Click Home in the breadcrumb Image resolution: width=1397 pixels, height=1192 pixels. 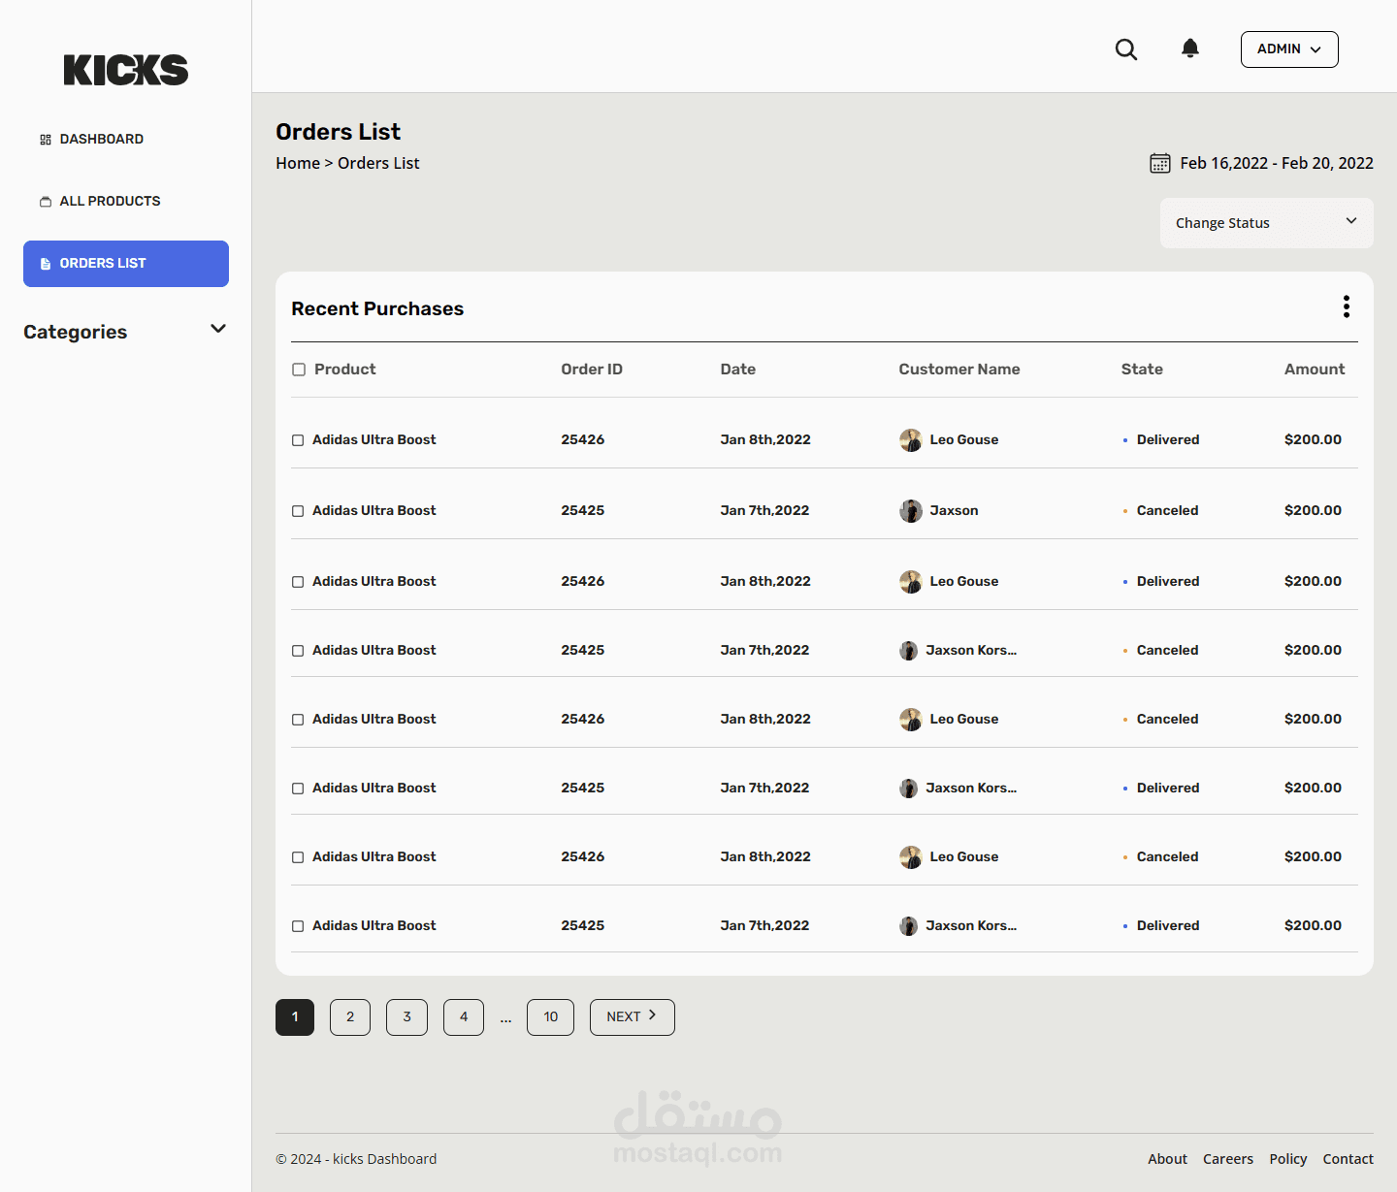[297, 163]
